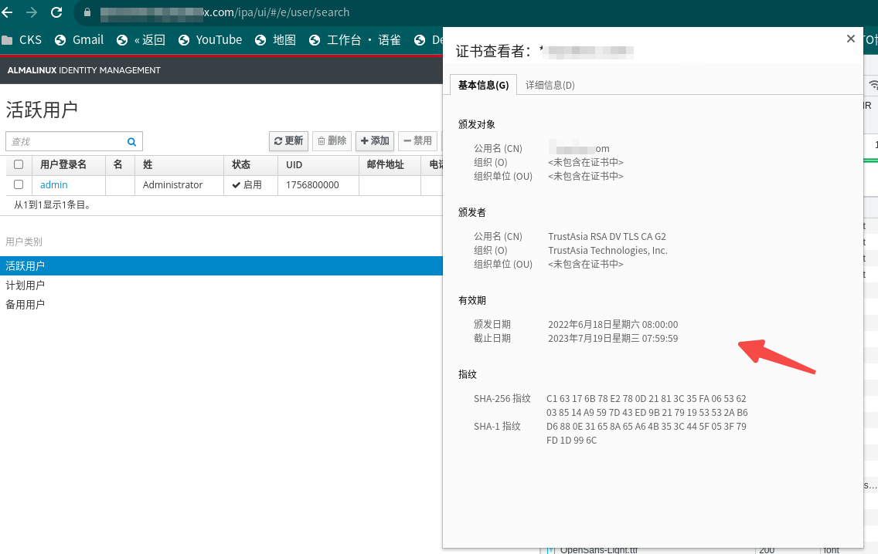The height and width of the screenshot is (554, 878).
Task: Open the 返回 bookmark
Action: [x=141, y=39]
